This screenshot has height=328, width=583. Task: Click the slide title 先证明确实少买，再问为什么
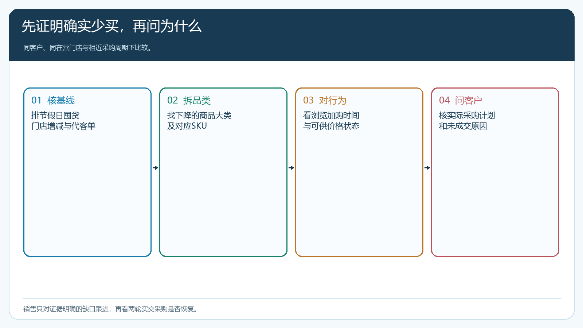(x=111, y=26)
